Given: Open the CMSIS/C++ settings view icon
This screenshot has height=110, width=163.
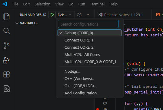Looking at the screenshot, I should (x=7, y=89).
